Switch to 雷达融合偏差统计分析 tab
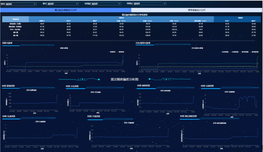This screenshot has height=152, width=263. [66, 10]
